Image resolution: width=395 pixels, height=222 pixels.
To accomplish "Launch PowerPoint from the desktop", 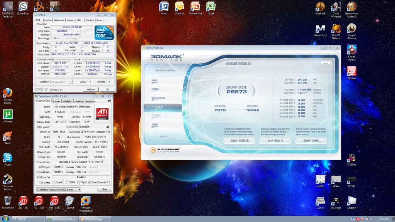I will click(195, 8).
